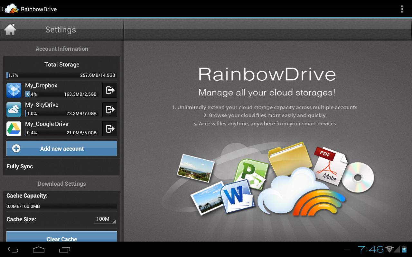Tap the Google Drive icon
Viewport: 412px width, 257px height.
[x=14, y=129]
